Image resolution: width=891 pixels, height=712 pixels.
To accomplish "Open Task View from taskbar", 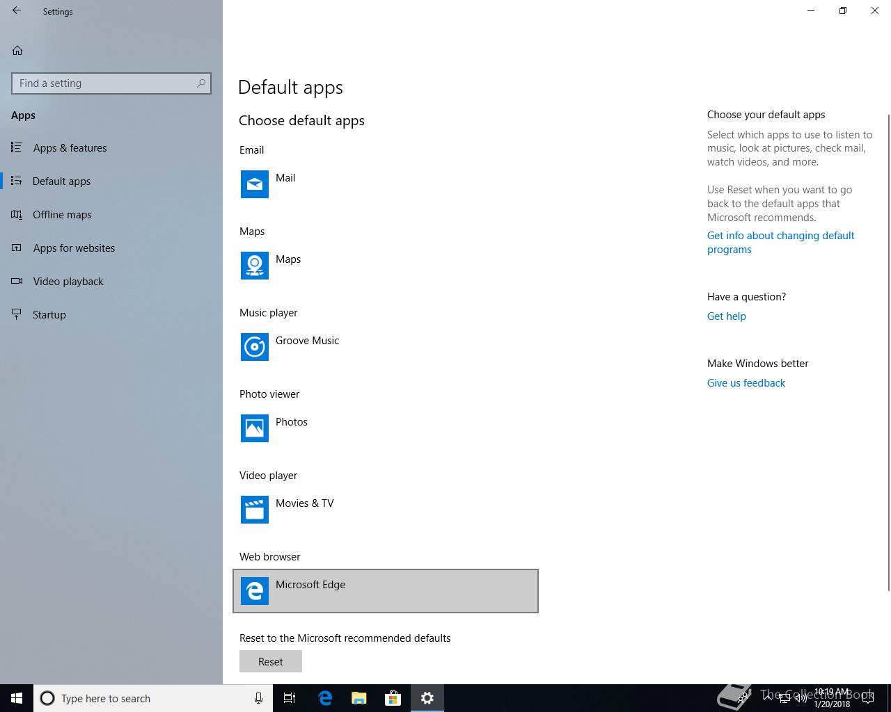I will pos(290,698).
